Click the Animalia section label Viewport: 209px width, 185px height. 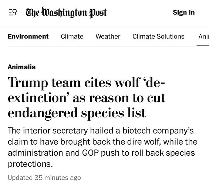(21, 67)
